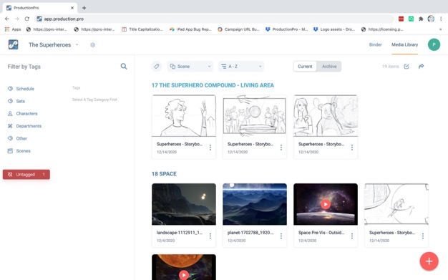Open user profile avatar P
448x280 pixels.
(x=434, y=44)
